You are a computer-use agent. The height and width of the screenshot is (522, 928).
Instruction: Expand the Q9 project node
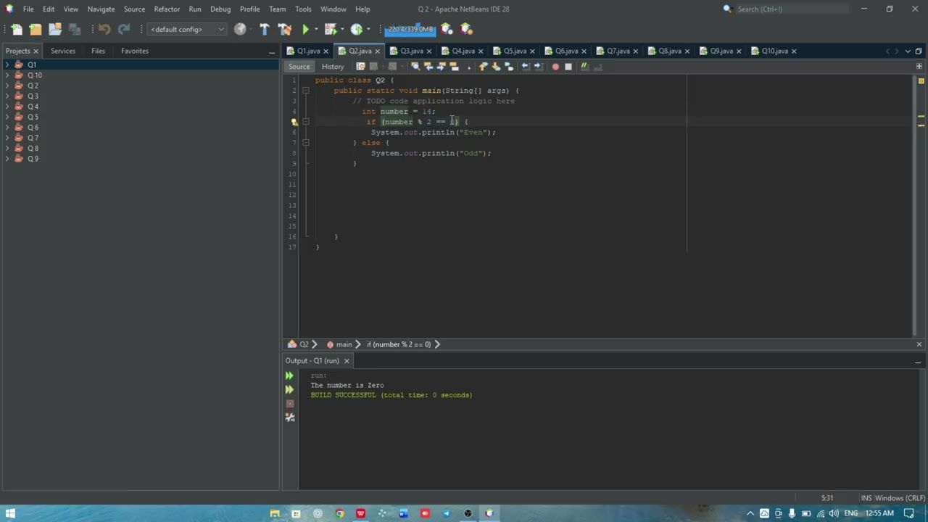tap(7, 159)
